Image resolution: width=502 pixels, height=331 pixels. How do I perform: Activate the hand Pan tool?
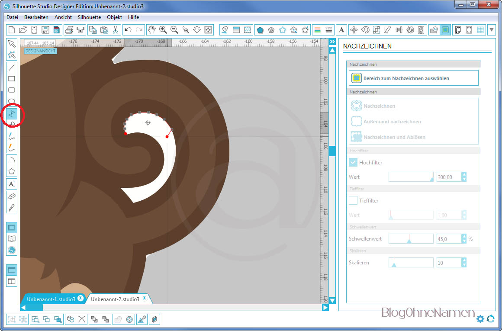[151, 30]
